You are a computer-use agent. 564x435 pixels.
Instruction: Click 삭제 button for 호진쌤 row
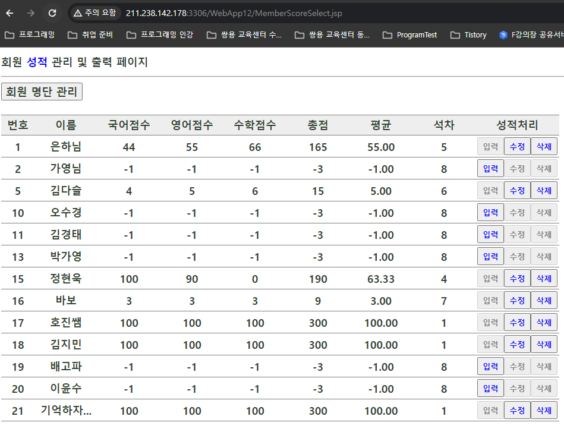544,322
